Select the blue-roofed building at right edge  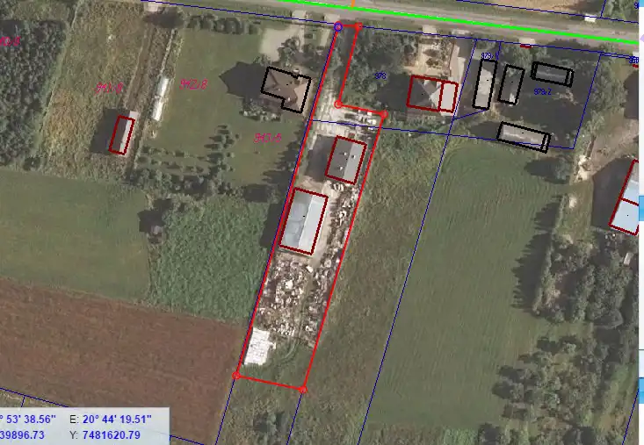coord(627,199)
